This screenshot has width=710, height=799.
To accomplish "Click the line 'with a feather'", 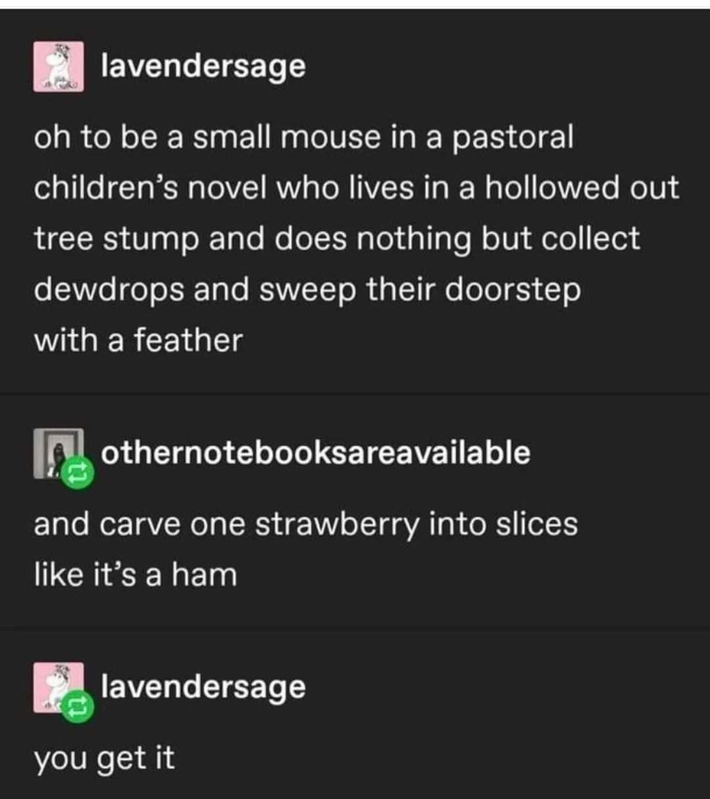I will [138, 341].
